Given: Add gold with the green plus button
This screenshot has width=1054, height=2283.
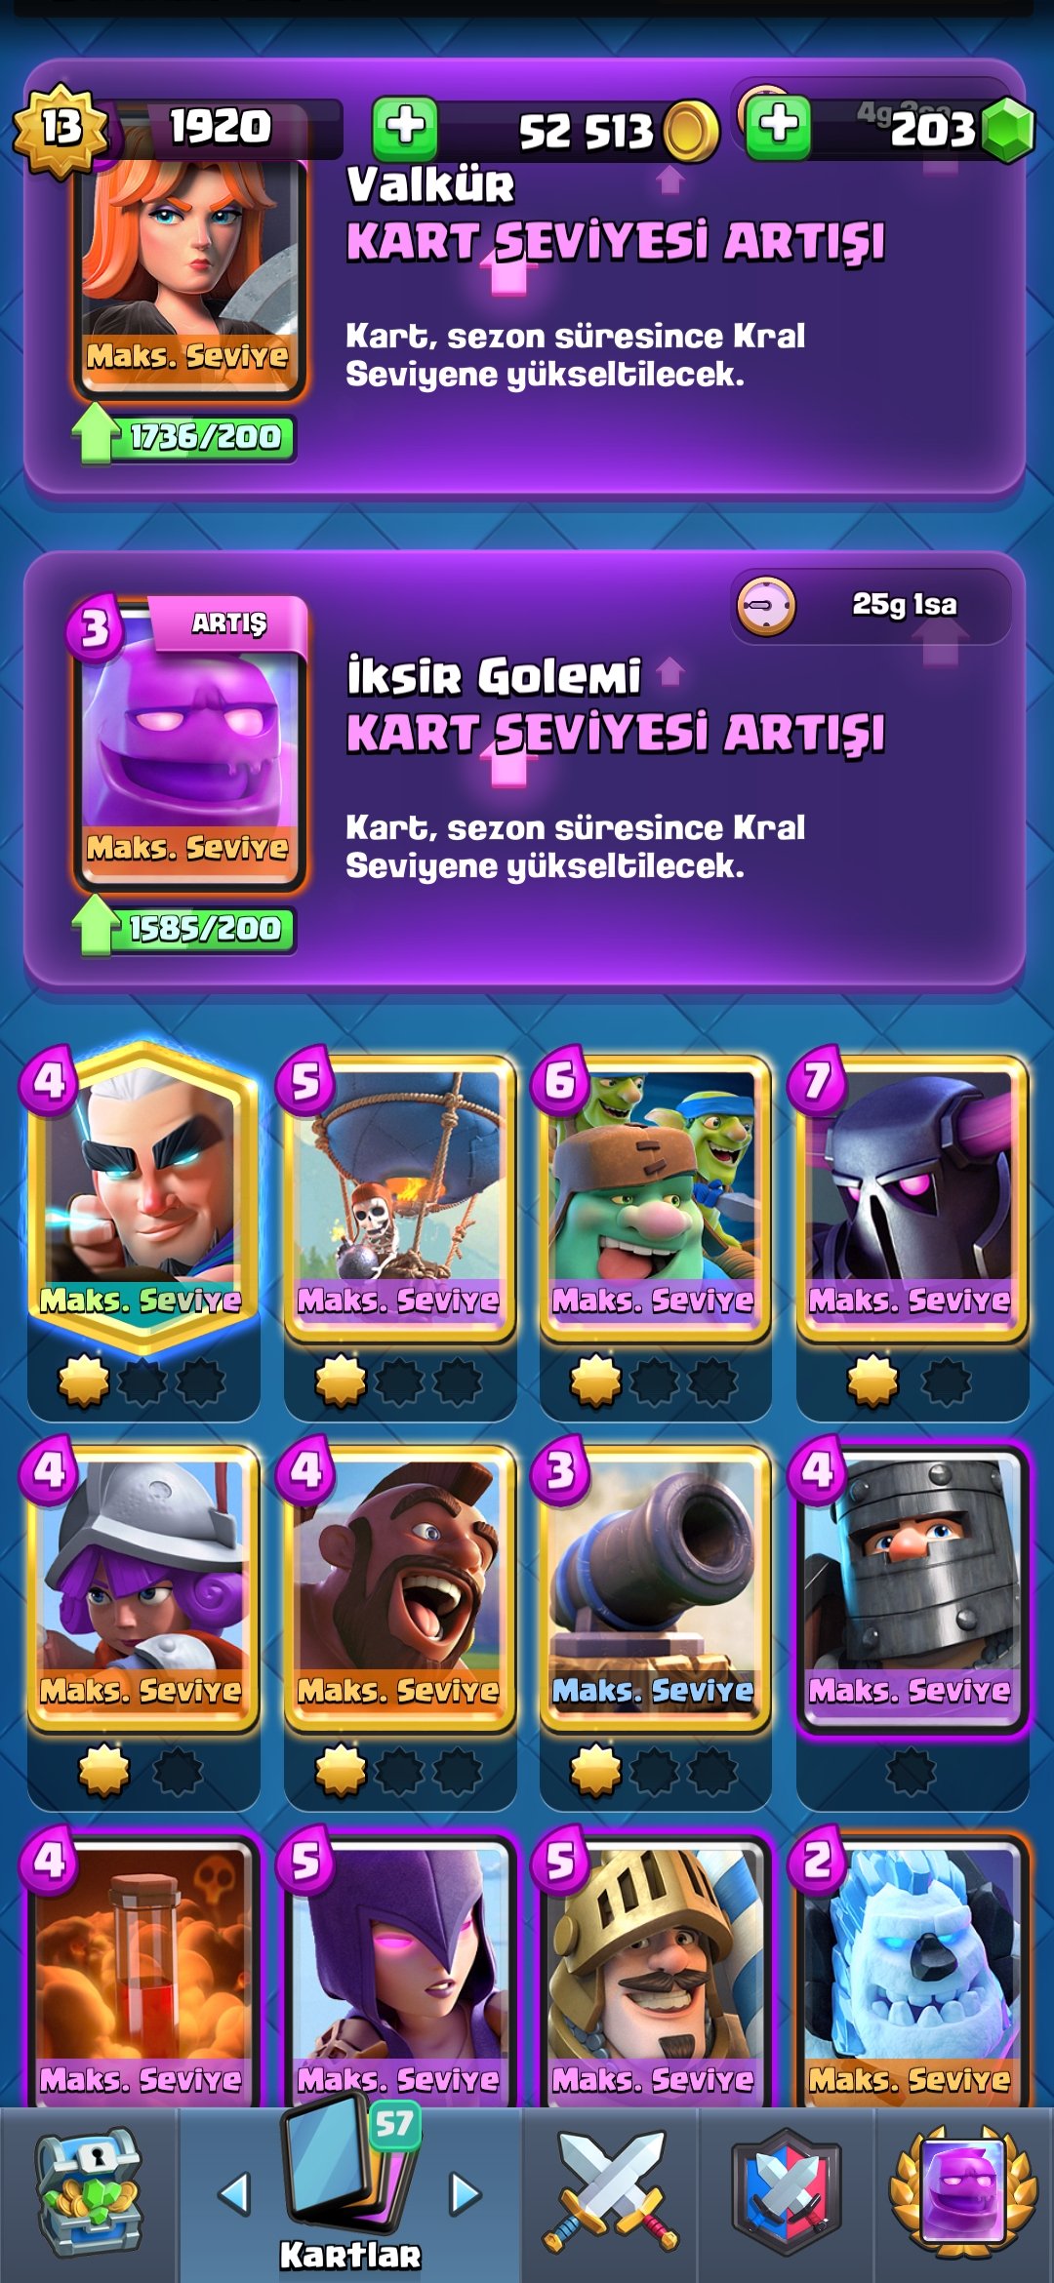Looking at the screenshot, I should [x=405, y=128].
